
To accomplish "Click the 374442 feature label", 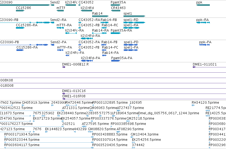I will coord(138,145).
